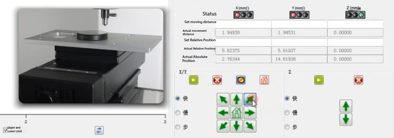This screenshot has width=394, height=138.
Task: Stop Z movement with red X button
Action: (x=359, y=80)
